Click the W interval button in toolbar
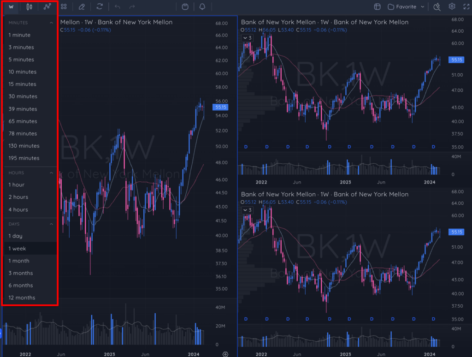This screenshot has height=357, width=472. (x=11, y=6)
